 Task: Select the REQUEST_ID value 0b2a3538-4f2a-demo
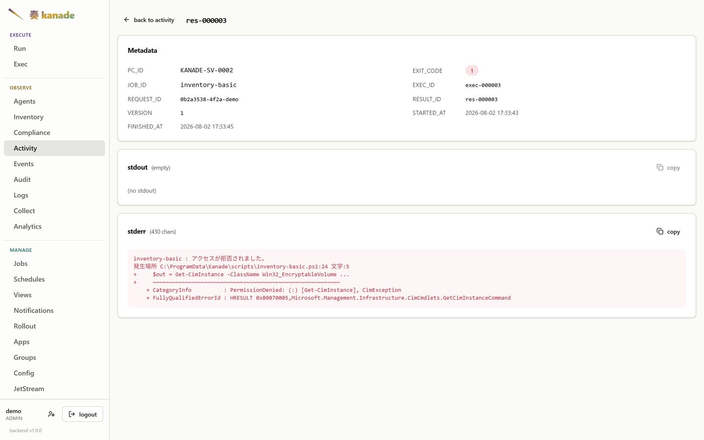pos(209,99)
